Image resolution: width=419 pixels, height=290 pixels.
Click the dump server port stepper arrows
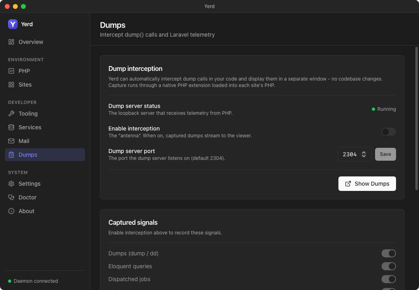click(x=364, y=154)
